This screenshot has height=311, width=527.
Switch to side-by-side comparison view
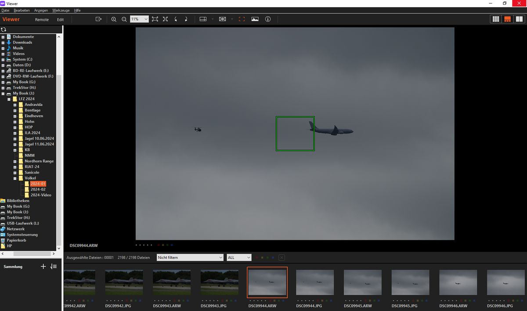519,19
